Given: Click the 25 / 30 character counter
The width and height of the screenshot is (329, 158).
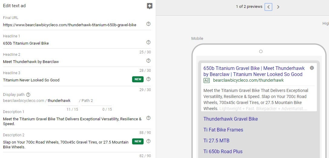Looking at the screenshot, I should [145, 52].
